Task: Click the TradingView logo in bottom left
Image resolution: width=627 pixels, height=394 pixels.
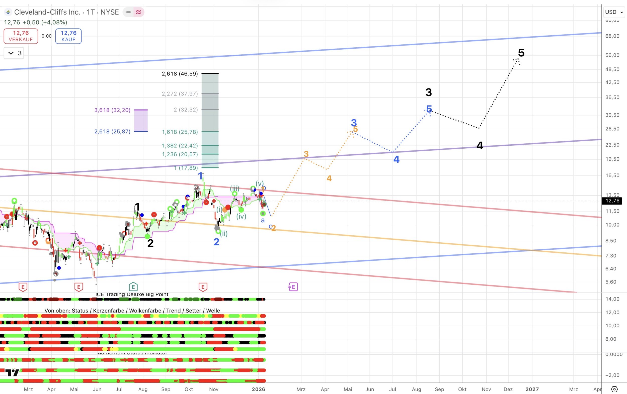Action: click(x=12, y=373)
